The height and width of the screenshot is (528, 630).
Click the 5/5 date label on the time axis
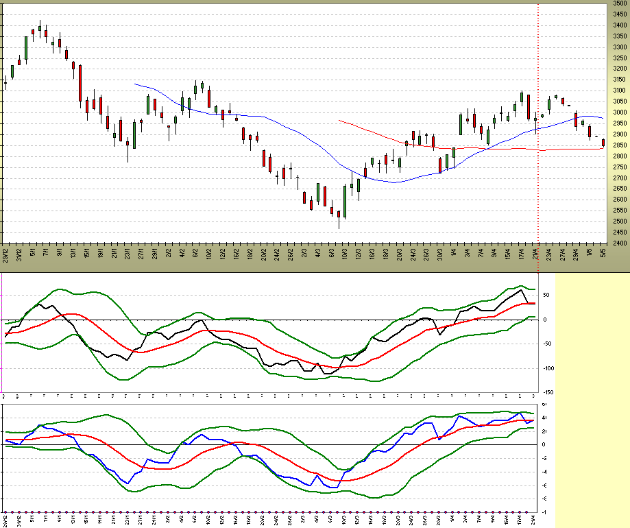[x=603, y=252]
